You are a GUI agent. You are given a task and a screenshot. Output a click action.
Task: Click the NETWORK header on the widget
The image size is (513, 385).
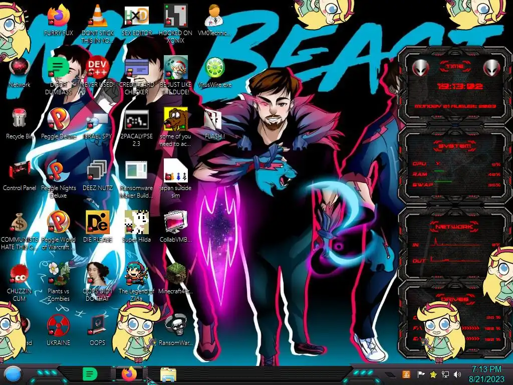pos(454,226)
